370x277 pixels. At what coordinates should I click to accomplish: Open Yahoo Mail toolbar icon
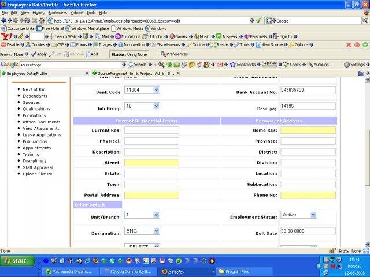tap(102, 36)
